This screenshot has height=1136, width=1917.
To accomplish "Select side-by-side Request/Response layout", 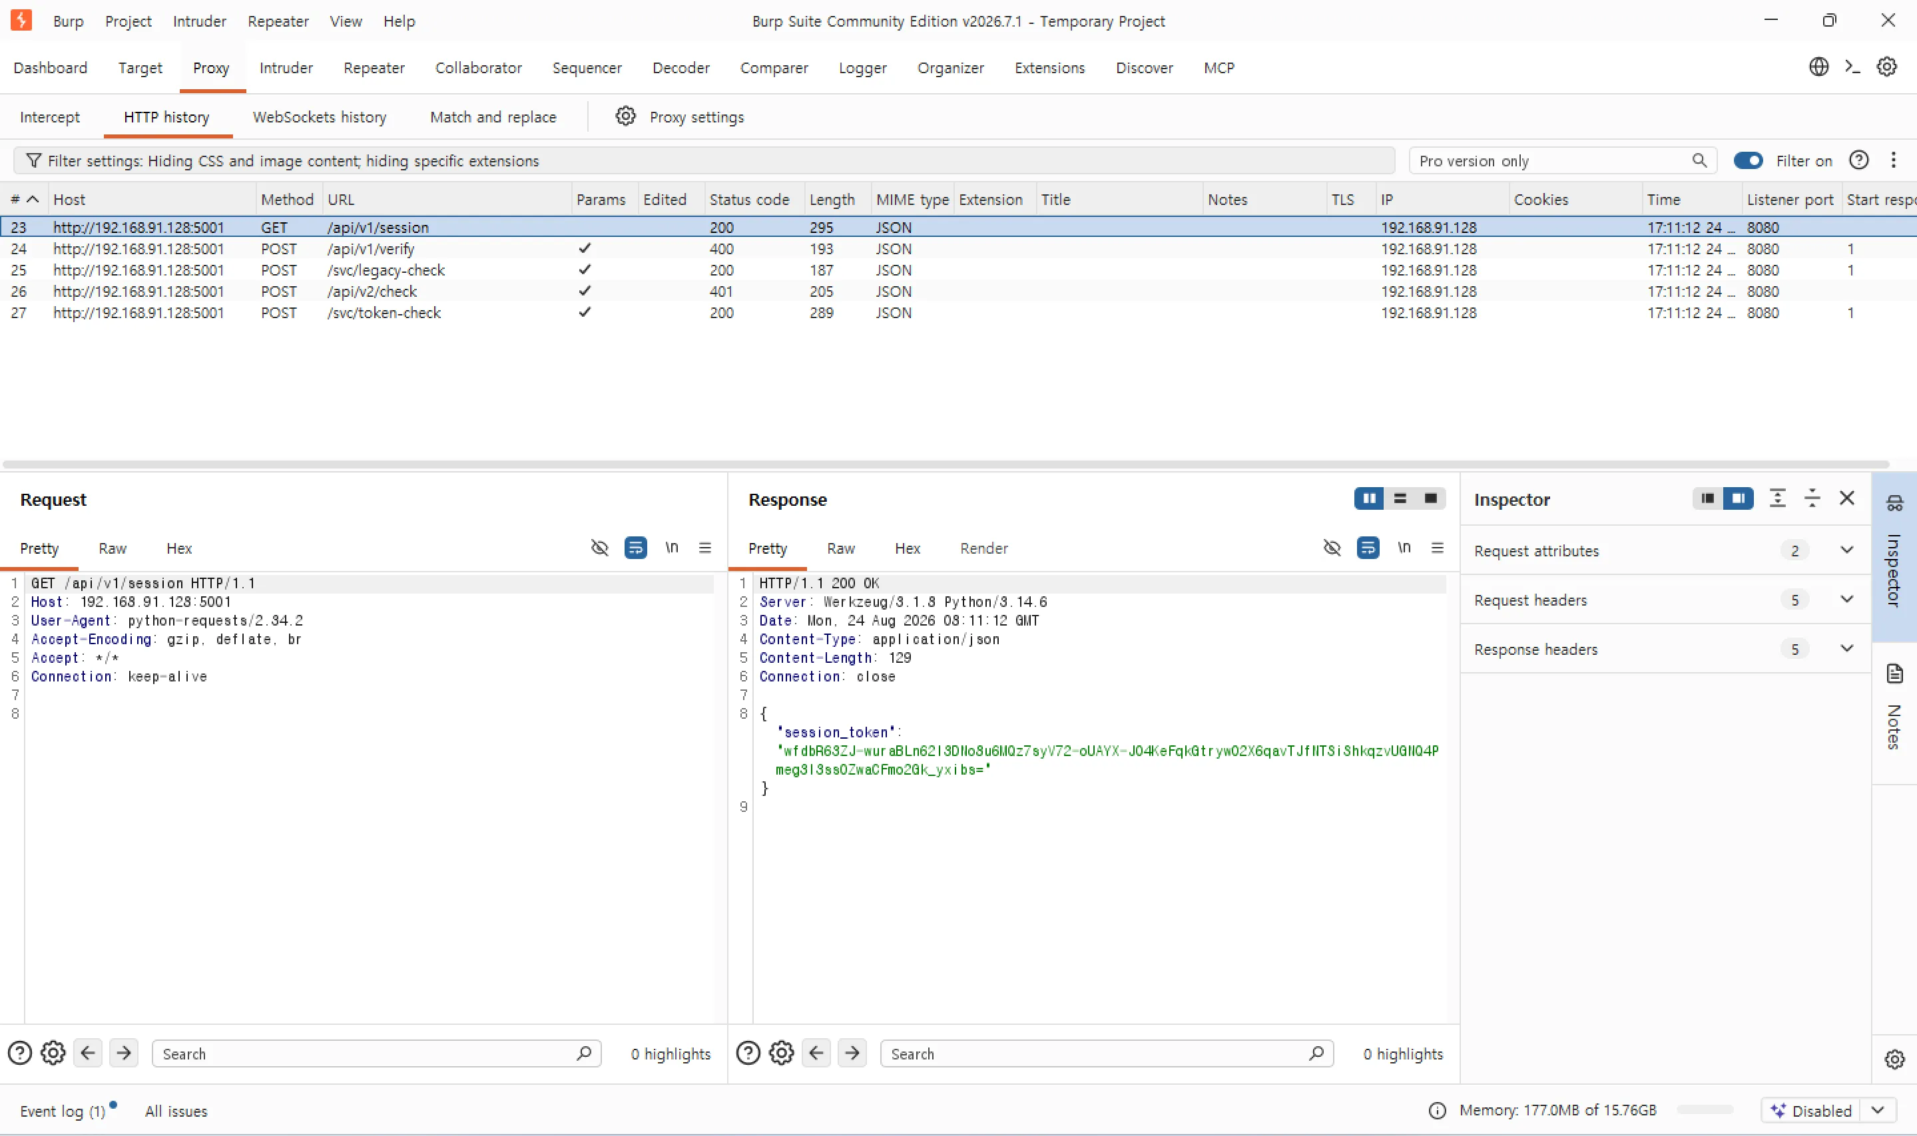I will coord(1368,498).
